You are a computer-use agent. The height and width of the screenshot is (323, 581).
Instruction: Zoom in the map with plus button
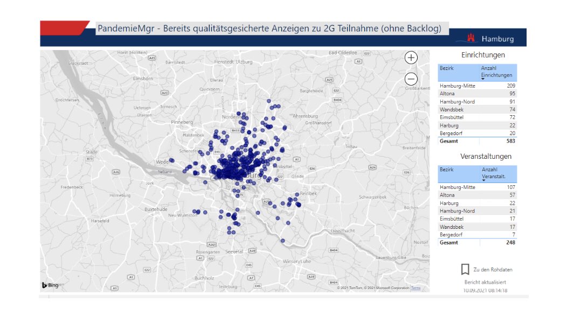click(x=411, y=58)
